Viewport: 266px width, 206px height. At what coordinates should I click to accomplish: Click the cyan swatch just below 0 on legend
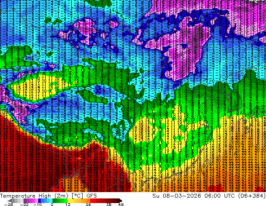point(51,201)
